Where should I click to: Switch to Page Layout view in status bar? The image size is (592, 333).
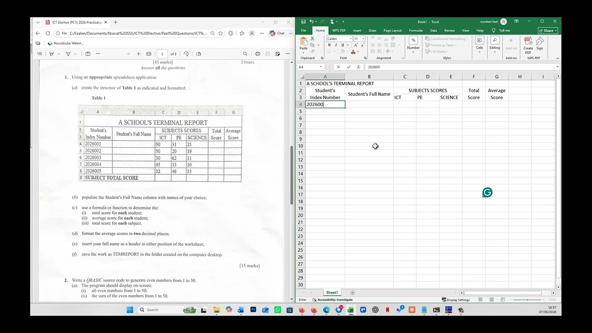pos(491,300)
